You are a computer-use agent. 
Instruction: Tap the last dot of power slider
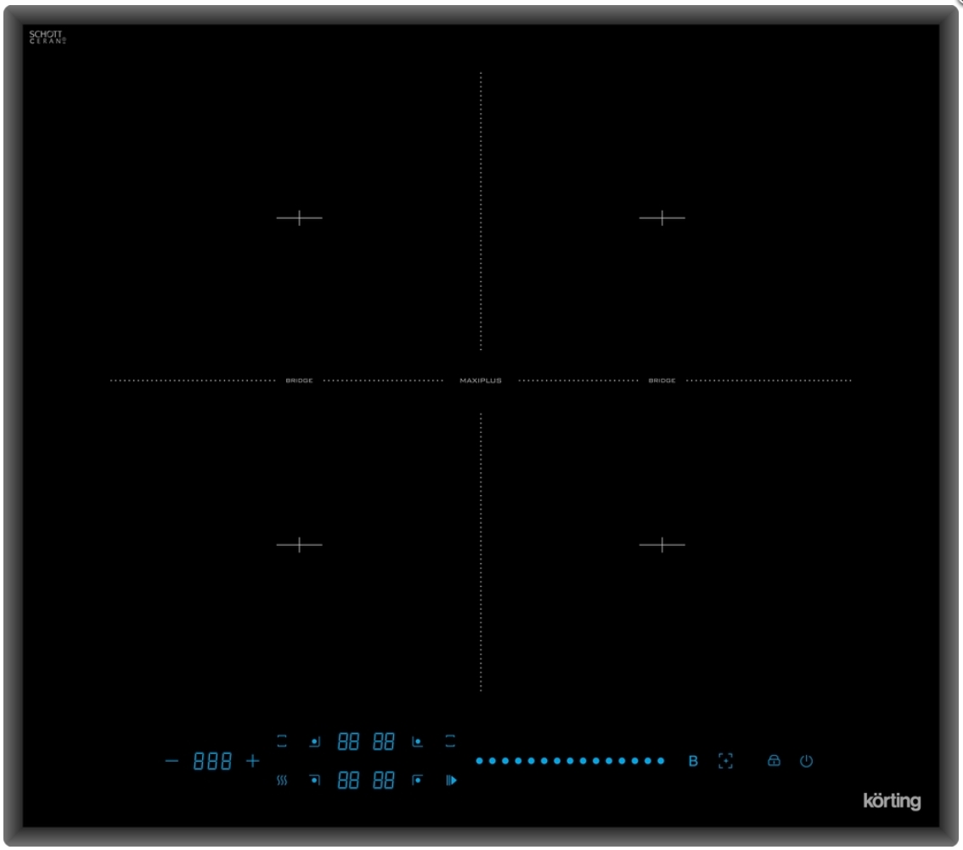[x=661, y=761]
